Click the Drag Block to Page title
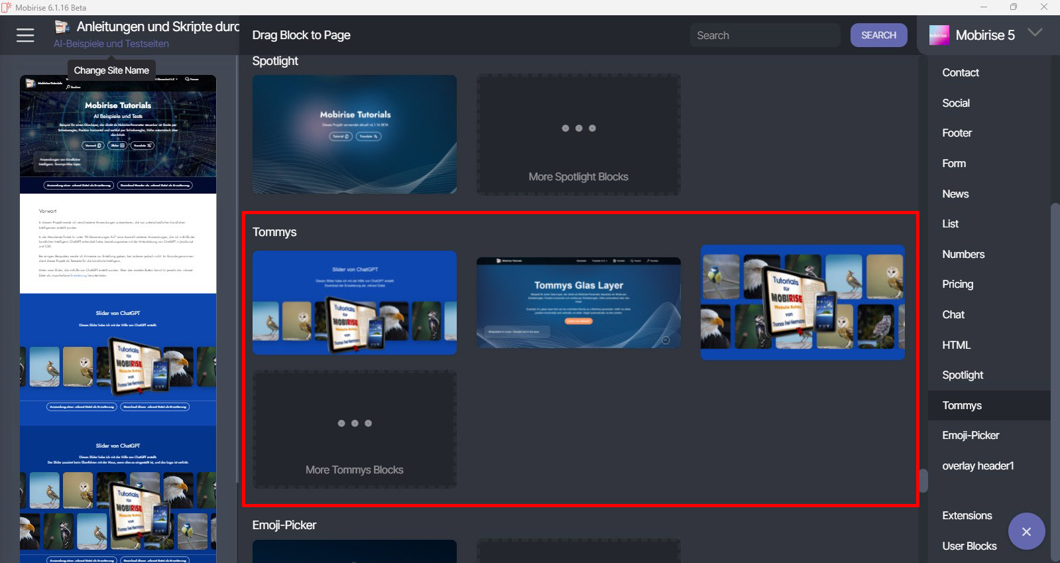Screen dimensions: 1060x563 point(301,35)
